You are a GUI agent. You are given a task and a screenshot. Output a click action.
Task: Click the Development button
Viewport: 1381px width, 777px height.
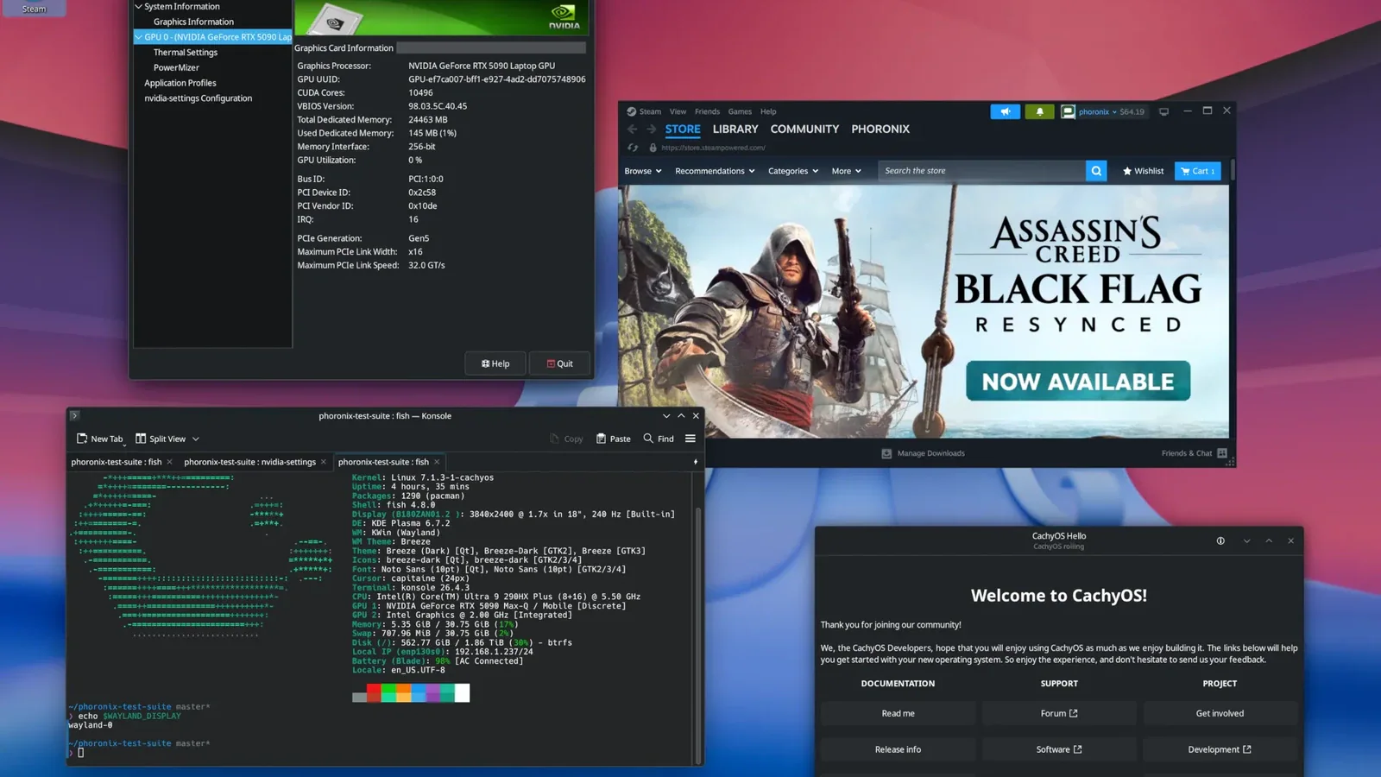click(1220, 749)
